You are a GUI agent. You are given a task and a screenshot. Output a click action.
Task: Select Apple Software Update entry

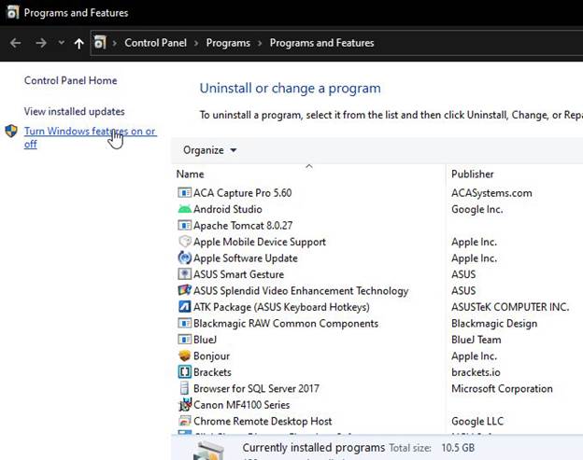(246, 258)
